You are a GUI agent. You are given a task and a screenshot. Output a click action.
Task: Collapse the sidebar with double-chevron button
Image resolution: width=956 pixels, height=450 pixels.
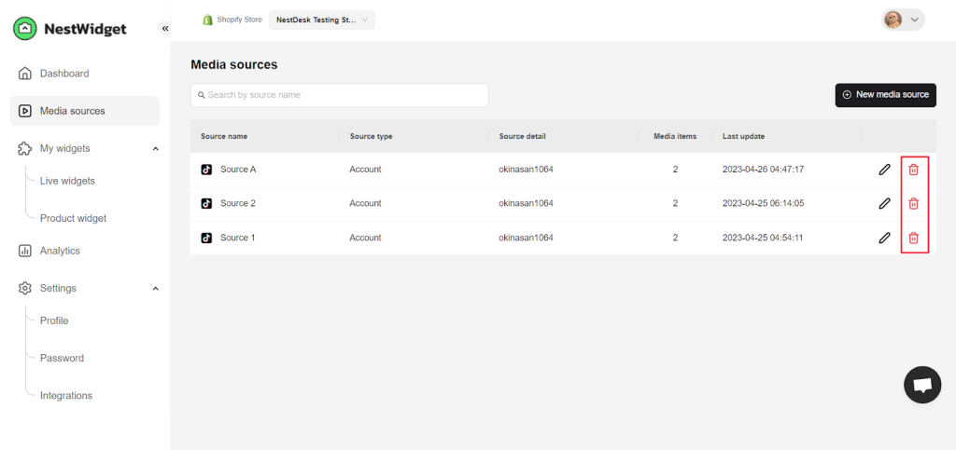click(165, 29)
